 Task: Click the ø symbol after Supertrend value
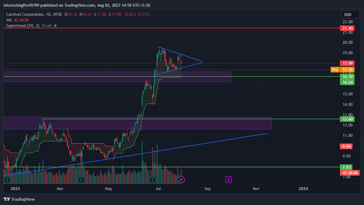[55, 26]
